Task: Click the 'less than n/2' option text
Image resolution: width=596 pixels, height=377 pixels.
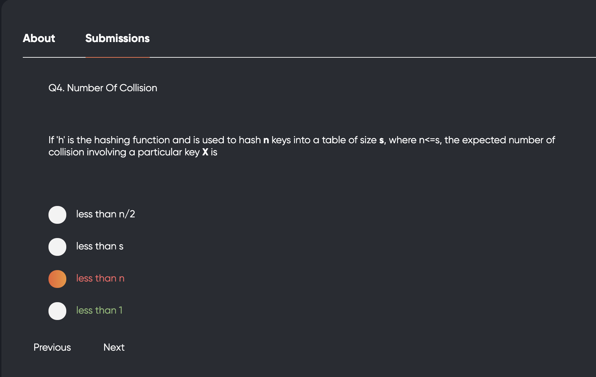Action: (x=106, y=214)
